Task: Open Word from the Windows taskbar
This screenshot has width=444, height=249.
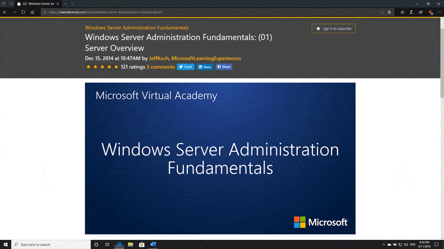Action: click(154, 244)
